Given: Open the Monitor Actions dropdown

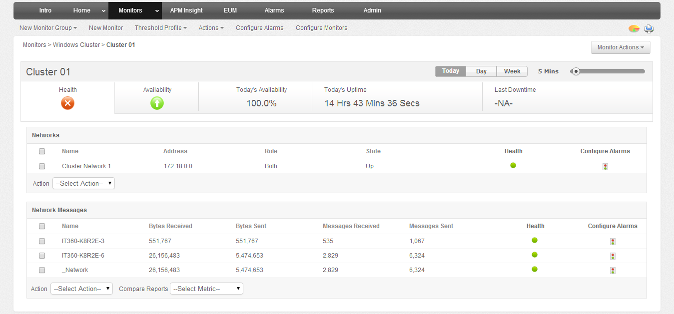Looking at the screenshot, I should (620, 47).
